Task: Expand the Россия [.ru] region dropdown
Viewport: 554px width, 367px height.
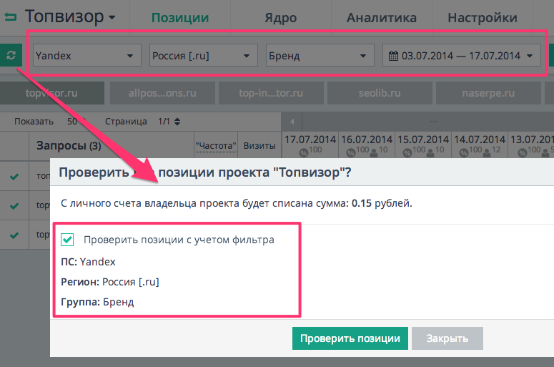Action: (204, 55)
